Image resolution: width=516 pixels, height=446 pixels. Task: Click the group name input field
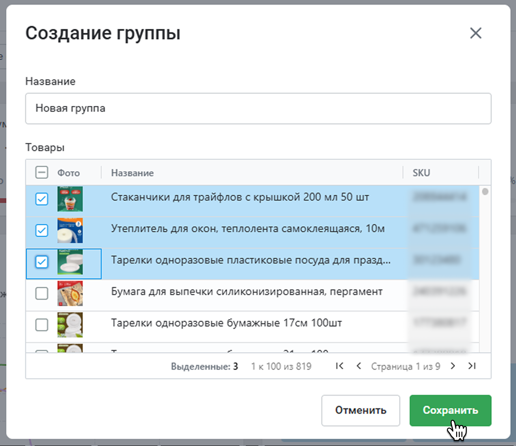258,109
